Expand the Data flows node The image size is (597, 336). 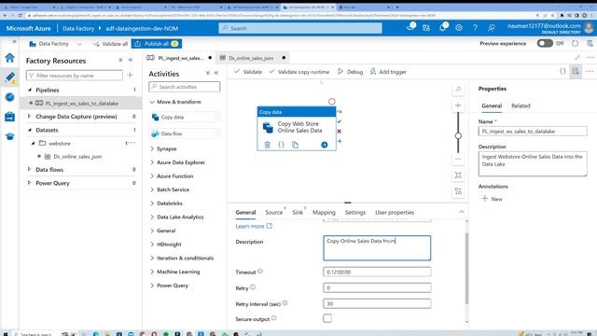[x=30, y=169]
